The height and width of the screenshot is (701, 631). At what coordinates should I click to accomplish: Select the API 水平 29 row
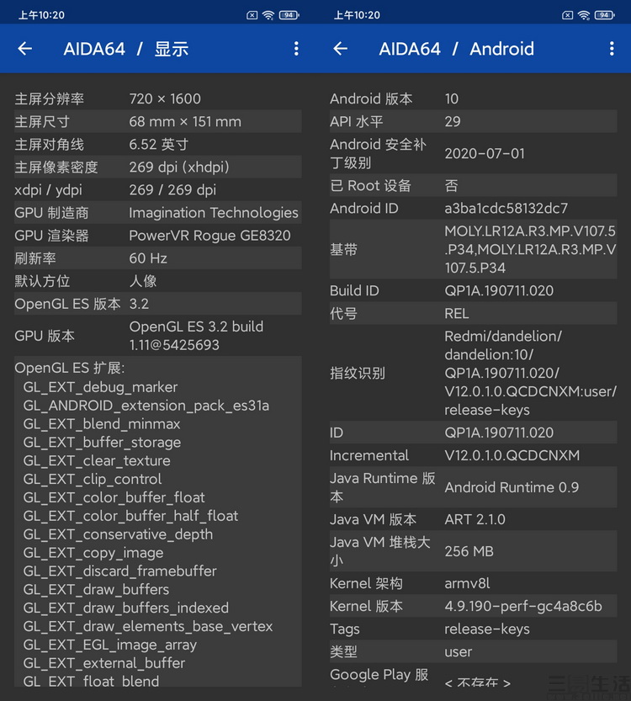click(x=473, y=121)
